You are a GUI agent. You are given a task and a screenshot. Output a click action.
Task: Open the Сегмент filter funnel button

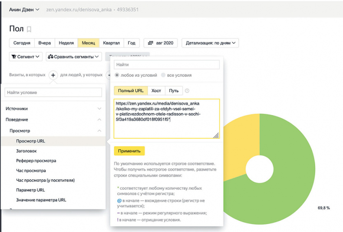(x=26, y=57)
